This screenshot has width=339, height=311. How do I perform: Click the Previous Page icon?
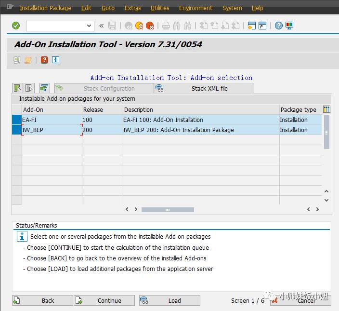[x=214, y=26]
